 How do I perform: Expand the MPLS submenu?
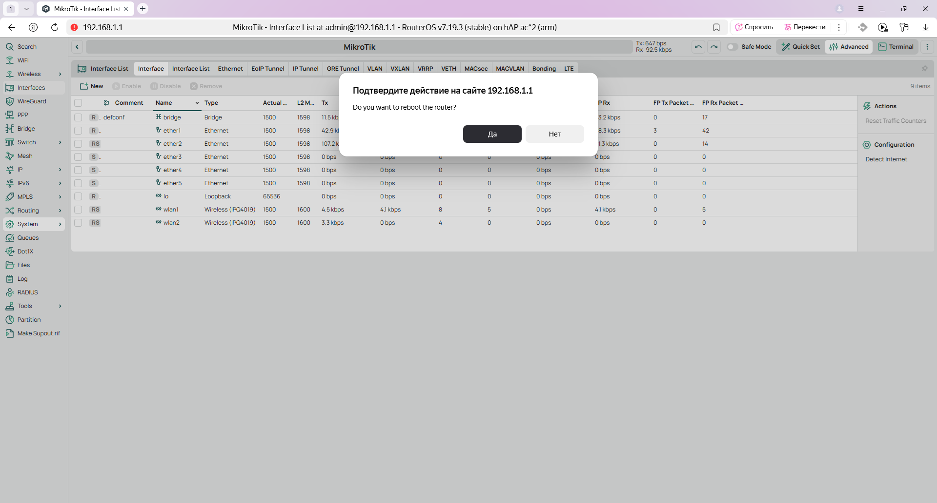(60, 197)
